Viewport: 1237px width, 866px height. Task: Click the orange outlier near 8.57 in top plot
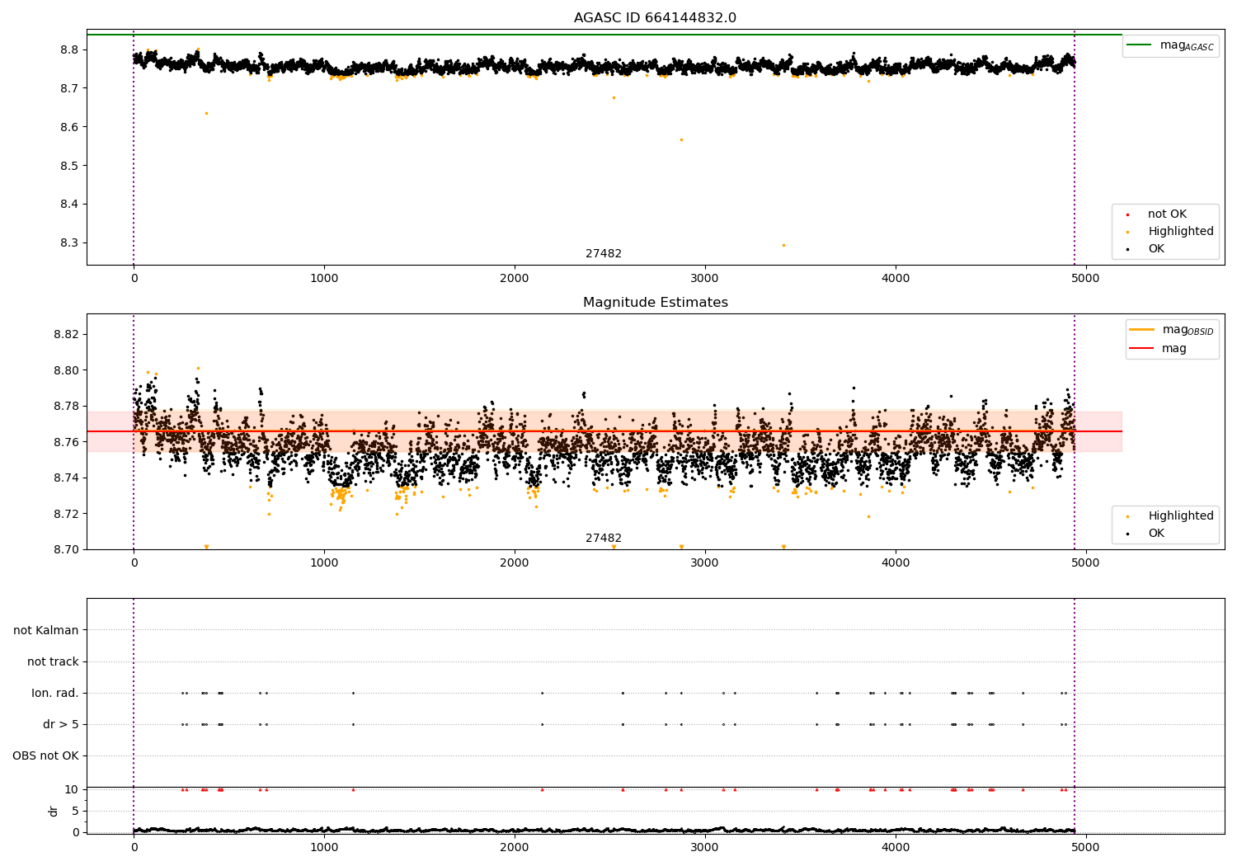pos(681,139)
